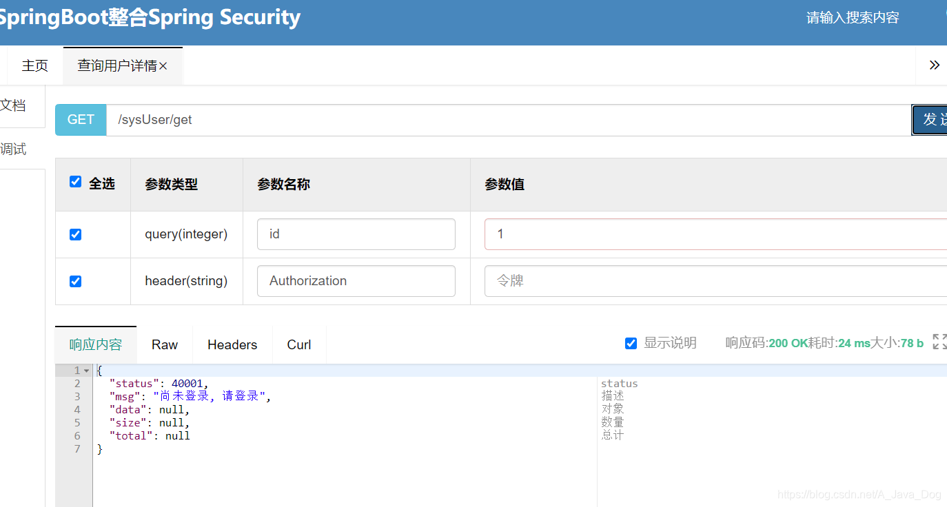947x507 pixels.
Task: Click the 参数名称 column header
Action: pos(283,184)
